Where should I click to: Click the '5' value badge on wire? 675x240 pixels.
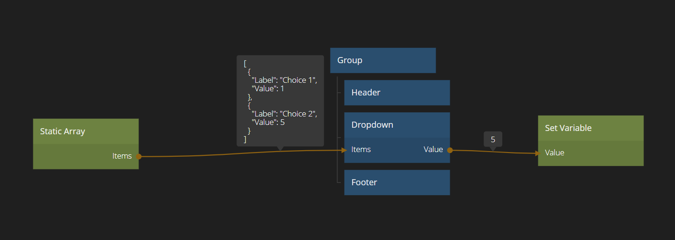point(493,139)
